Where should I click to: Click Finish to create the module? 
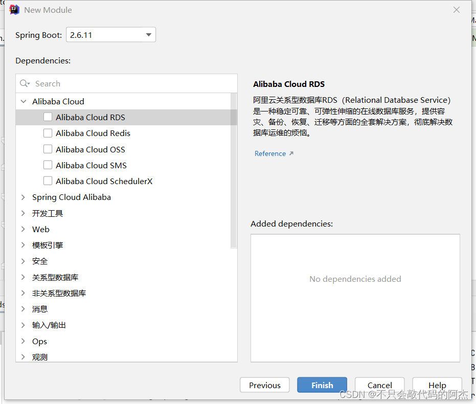coord(322,385)
